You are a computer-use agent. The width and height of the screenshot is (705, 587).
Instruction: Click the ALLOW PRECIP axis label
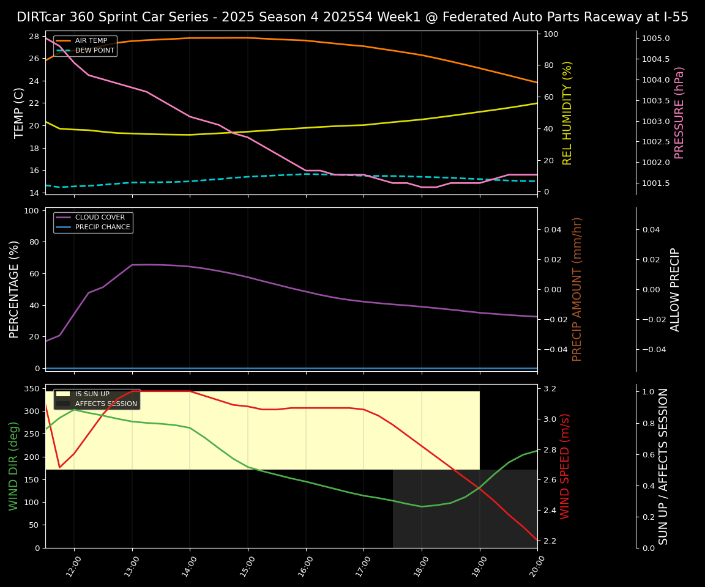[675, 289]
